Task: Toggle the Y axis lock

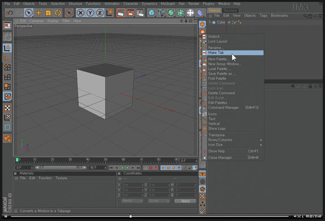Action: [90, 13]
